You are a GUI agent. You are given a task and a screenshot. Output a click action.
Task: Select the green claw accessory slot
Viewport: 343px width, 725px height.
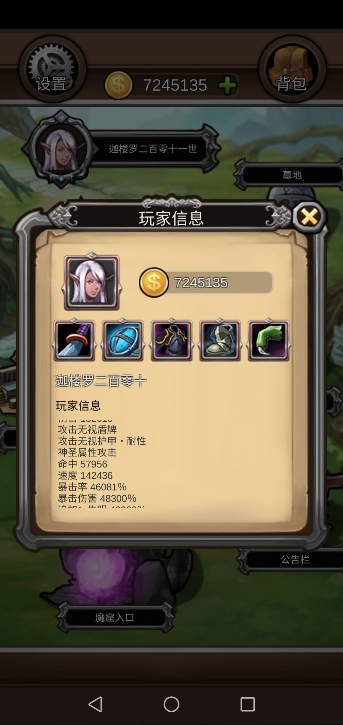point(268,340)
